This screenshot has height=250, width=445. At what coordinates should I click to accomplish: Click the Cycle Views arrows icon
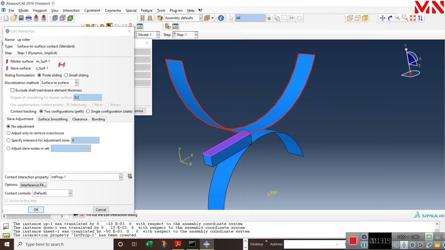[420, 18]
